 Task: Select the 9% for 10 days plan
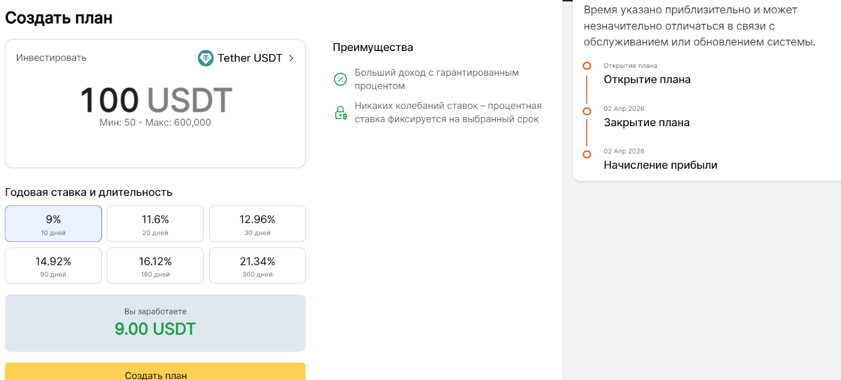pyautogui.click(x=53, y=224)
